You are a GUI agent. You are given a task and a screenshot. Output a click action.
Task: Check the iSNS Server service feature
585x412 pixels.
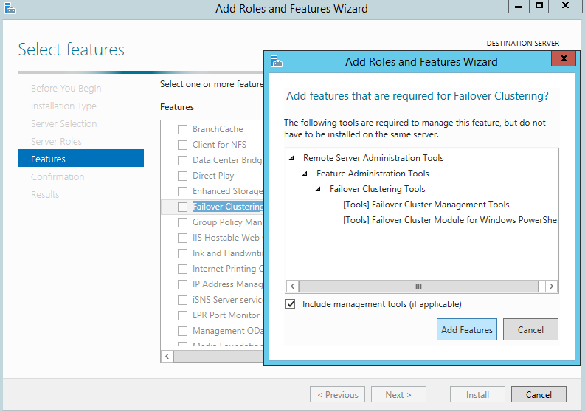pos(182,300)
